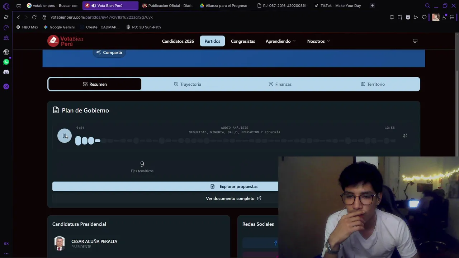
Task: Open Candidatos 2026 in the navbar
Action: (x=178, y=41)
